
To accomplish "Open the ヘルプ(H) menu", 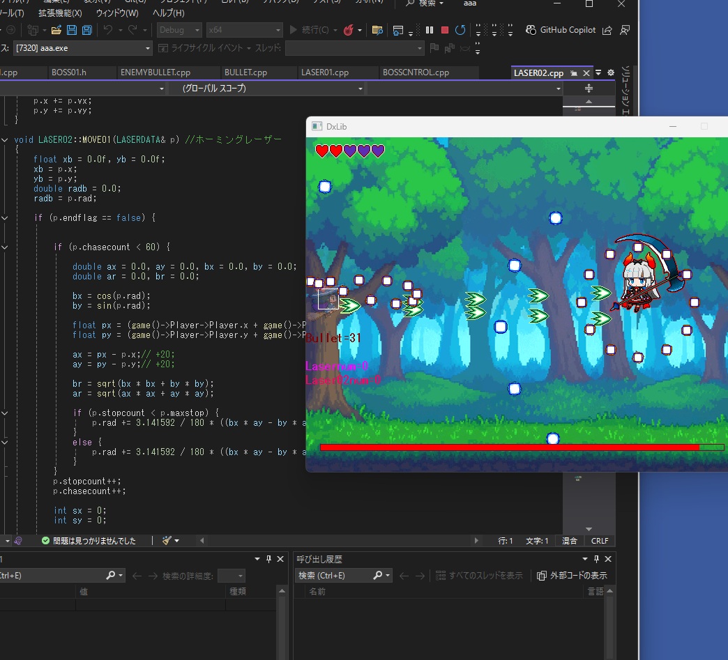I will pos(169,13).
